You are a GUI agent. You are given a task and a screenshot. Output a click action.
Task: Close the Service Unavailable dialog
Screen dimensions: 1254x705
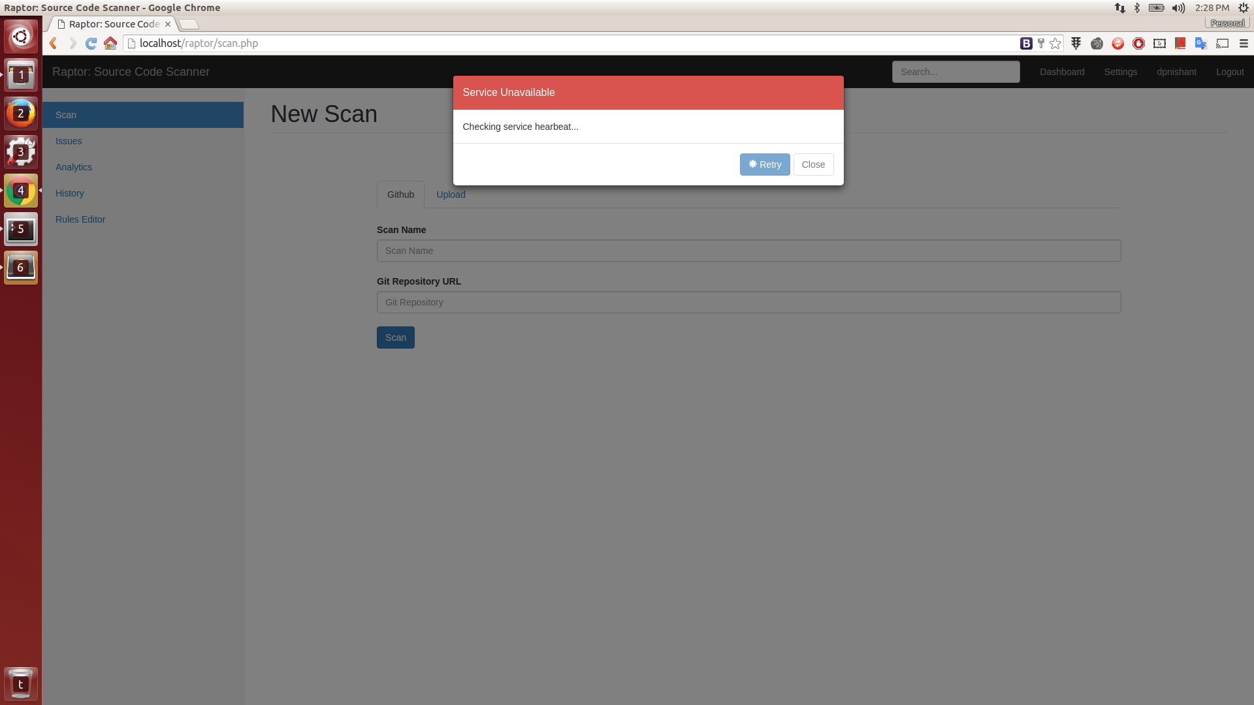pos(813,164)
